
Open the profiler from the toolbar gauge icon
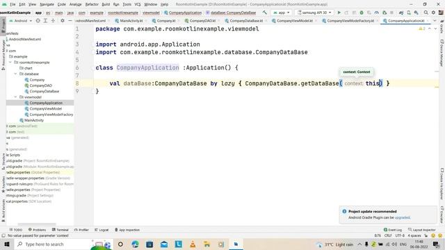point(377,12)
